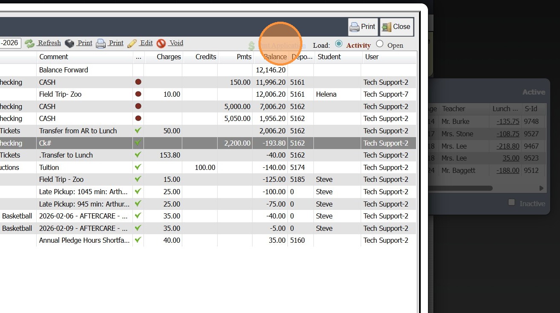Click the 100.00 credit cell
Image resolution: width=560 pixels, height=313 pixels.
200,167
